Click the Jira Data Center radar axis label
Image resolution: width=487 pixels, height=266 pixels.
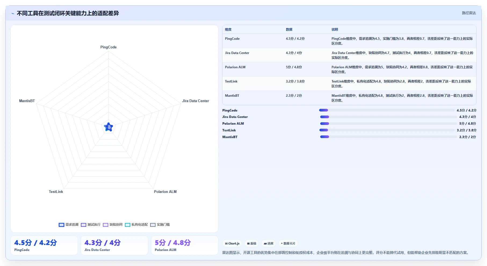tap(196, 101)
